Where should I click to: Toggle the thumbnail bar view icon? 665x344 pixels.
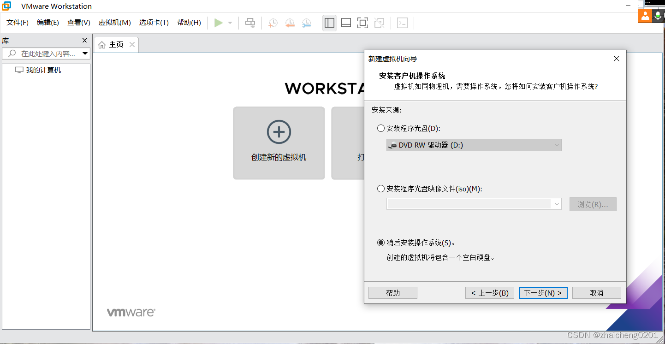pyautogui.click(x=346, y=23)
